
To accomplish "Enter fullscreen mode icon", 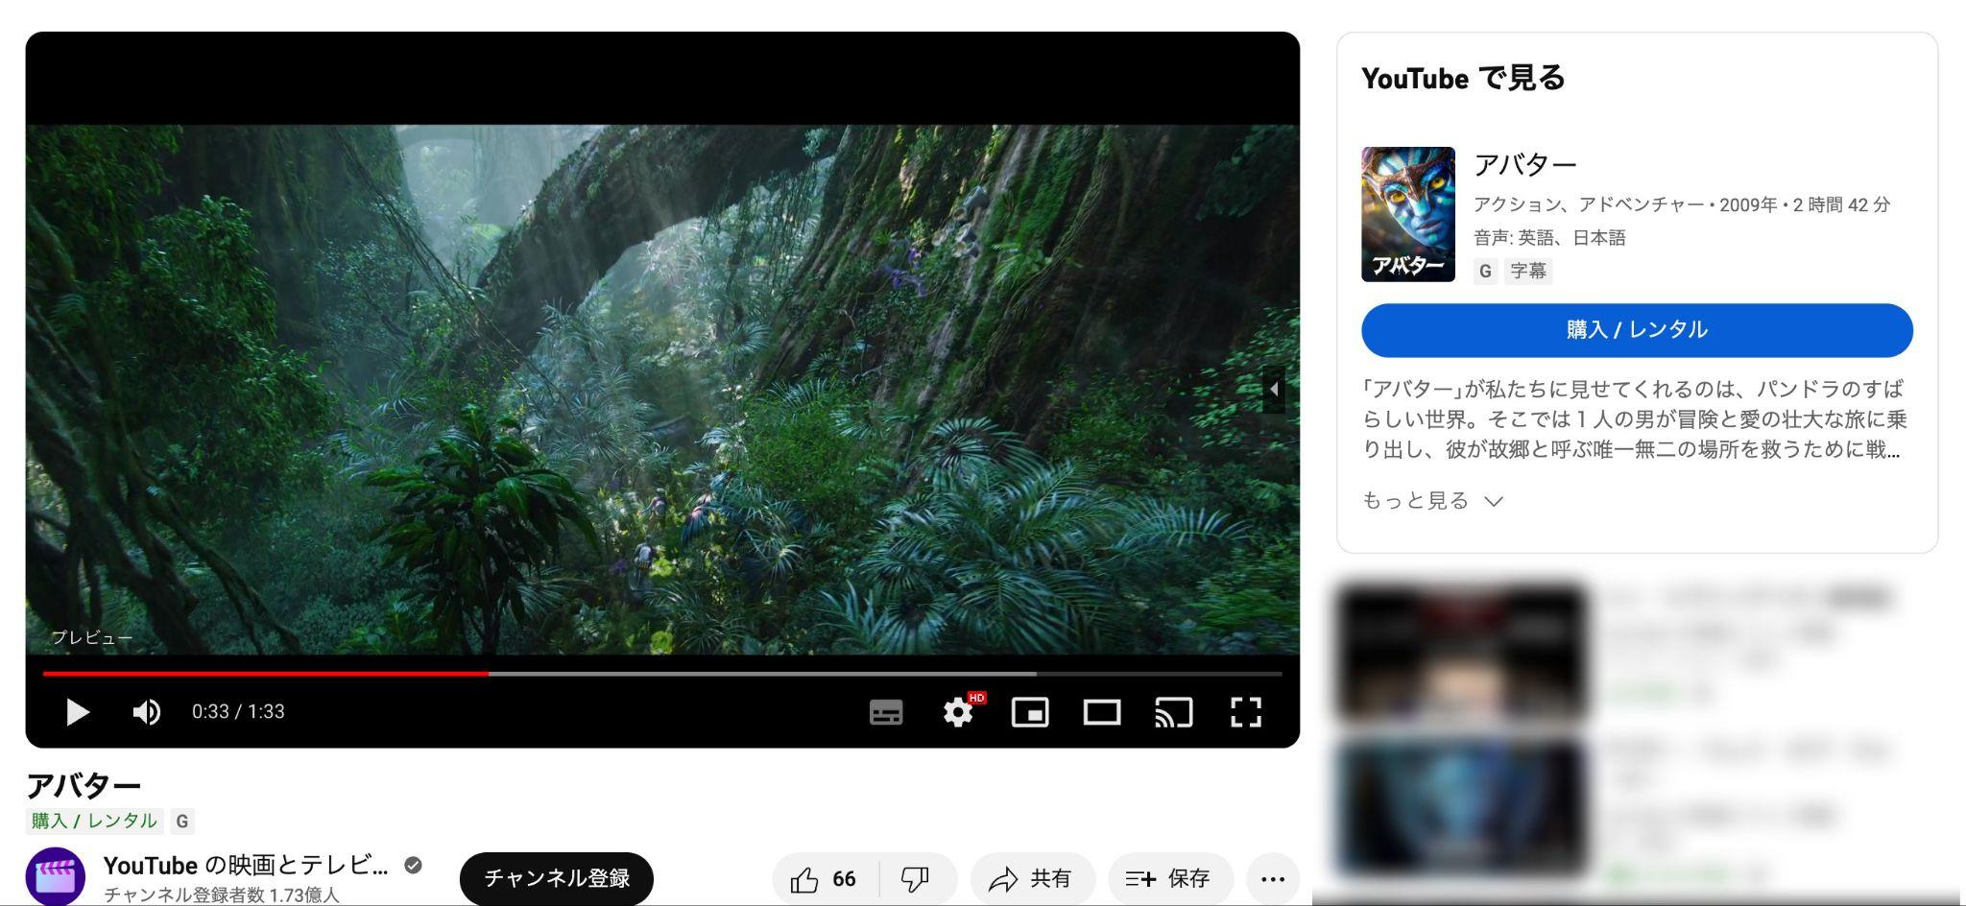I will point(1246,712).
